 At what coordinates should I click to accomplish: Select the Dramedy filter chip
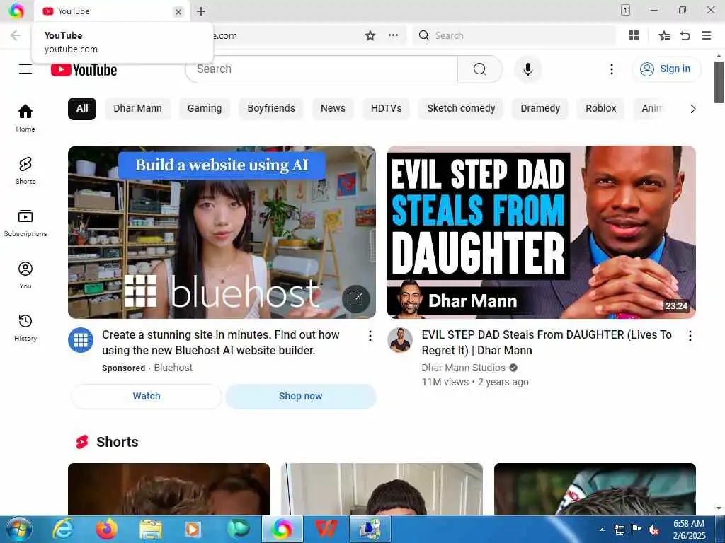click(x=540, y=108)
